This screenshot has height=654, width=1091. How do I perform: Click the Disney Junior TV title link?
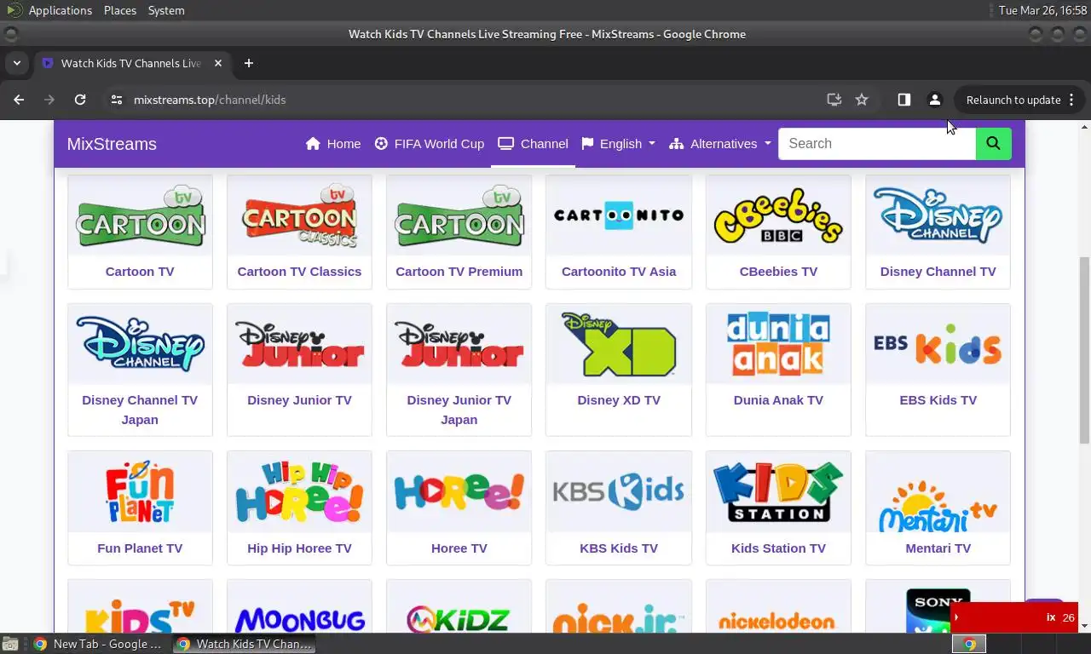click(x=299, y=400)
